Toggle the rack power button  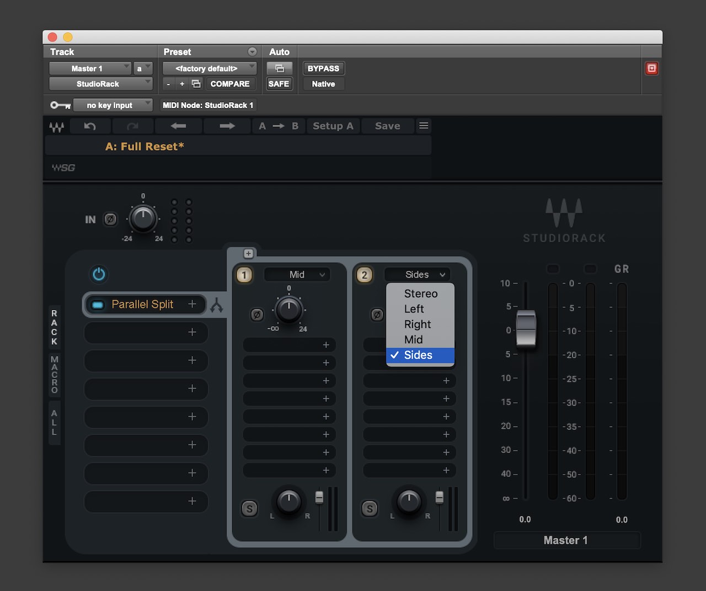[99, 274]
